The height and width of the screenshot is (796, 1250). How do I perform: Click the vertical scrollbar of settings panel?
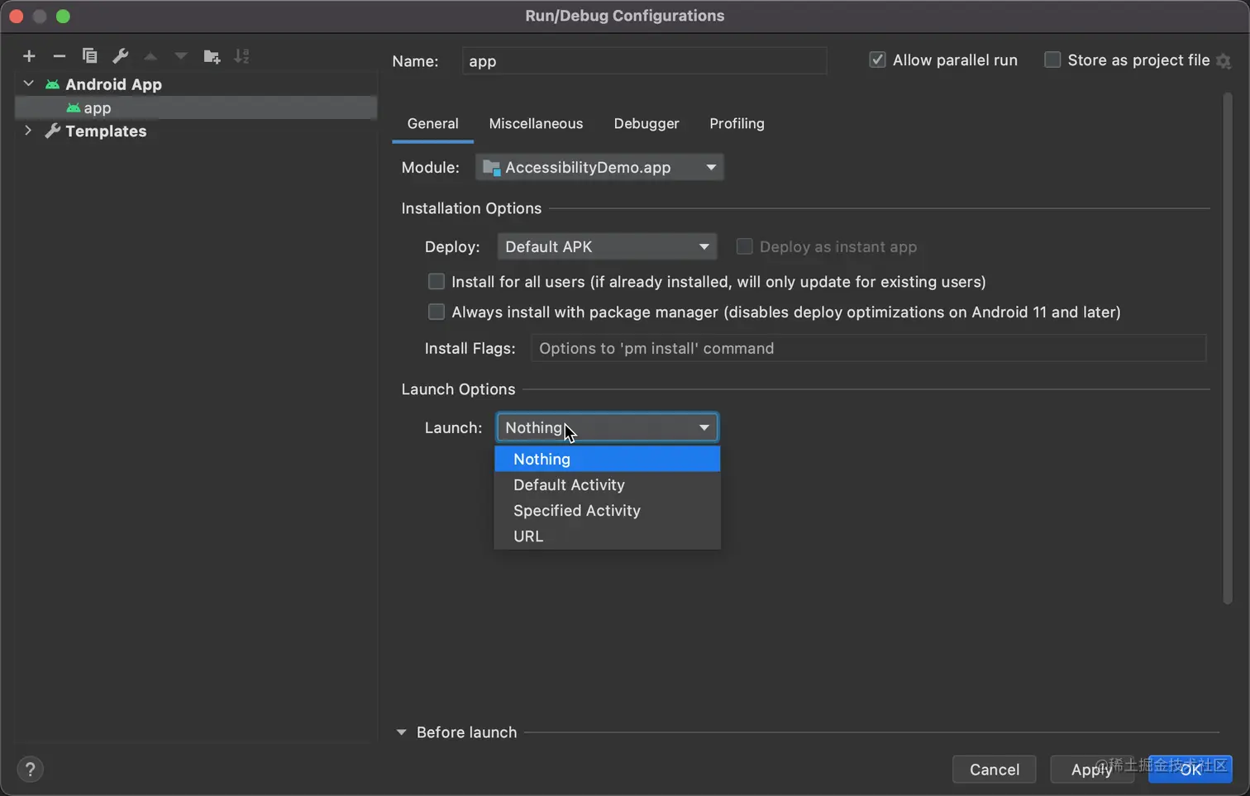coord(1227,349)
